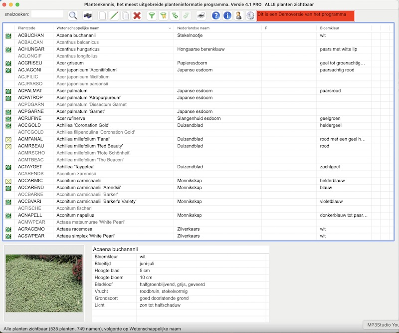Open the binoculars find tool

tap(88, 15)
